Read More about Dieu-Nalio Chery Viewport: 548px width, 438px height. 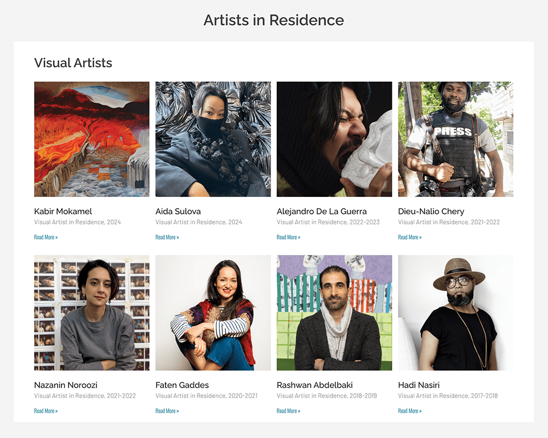(x=409, y=237)
